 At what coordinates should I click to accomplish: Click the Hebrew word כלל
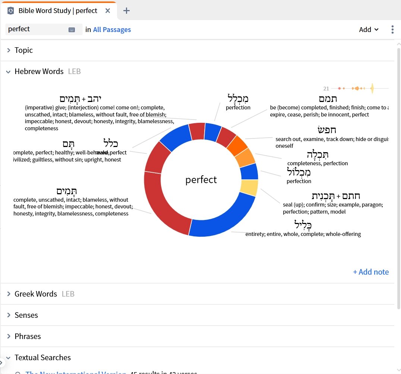click(x=110, y=143)
